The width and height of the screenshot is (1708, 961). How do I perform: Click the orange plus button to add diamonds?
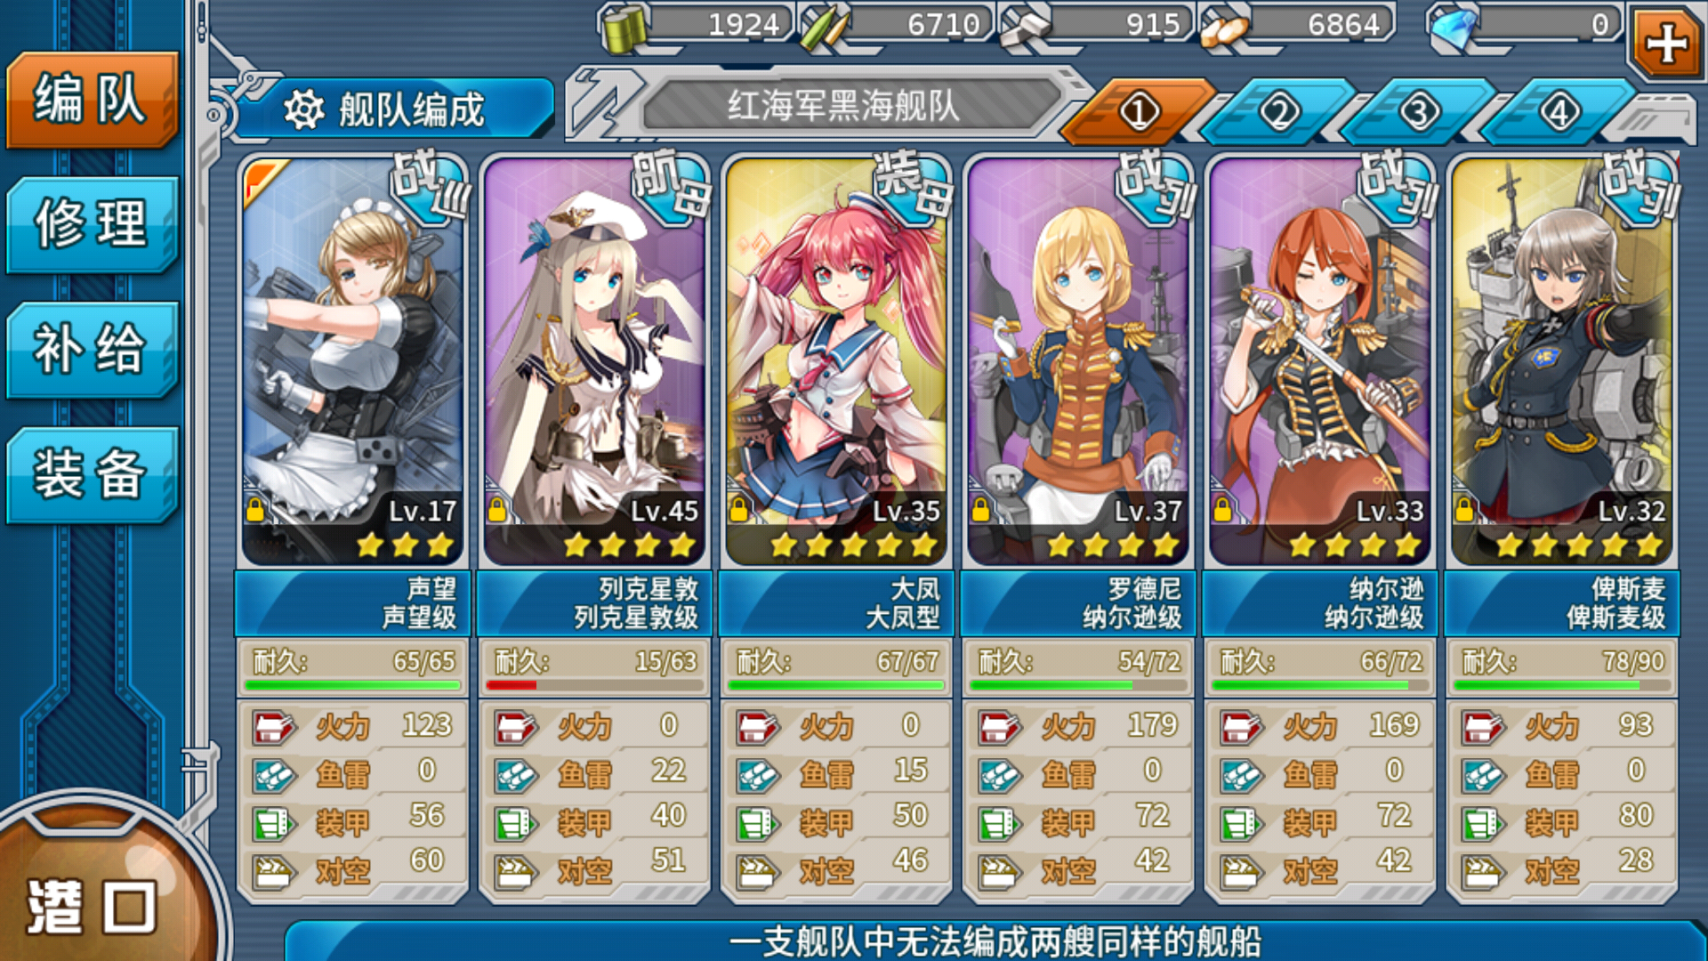[x=1666, y=44]
